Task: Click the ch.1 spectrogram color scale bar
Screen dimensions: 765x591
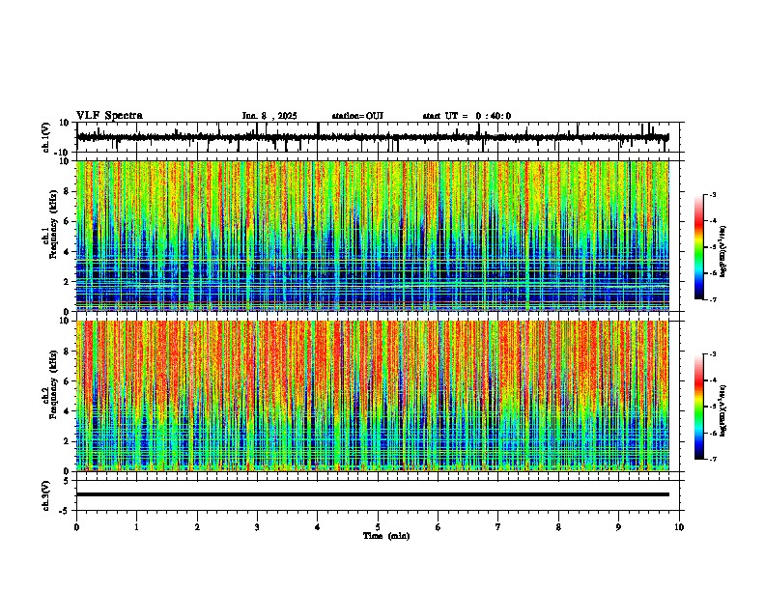Action: (699, 247)
